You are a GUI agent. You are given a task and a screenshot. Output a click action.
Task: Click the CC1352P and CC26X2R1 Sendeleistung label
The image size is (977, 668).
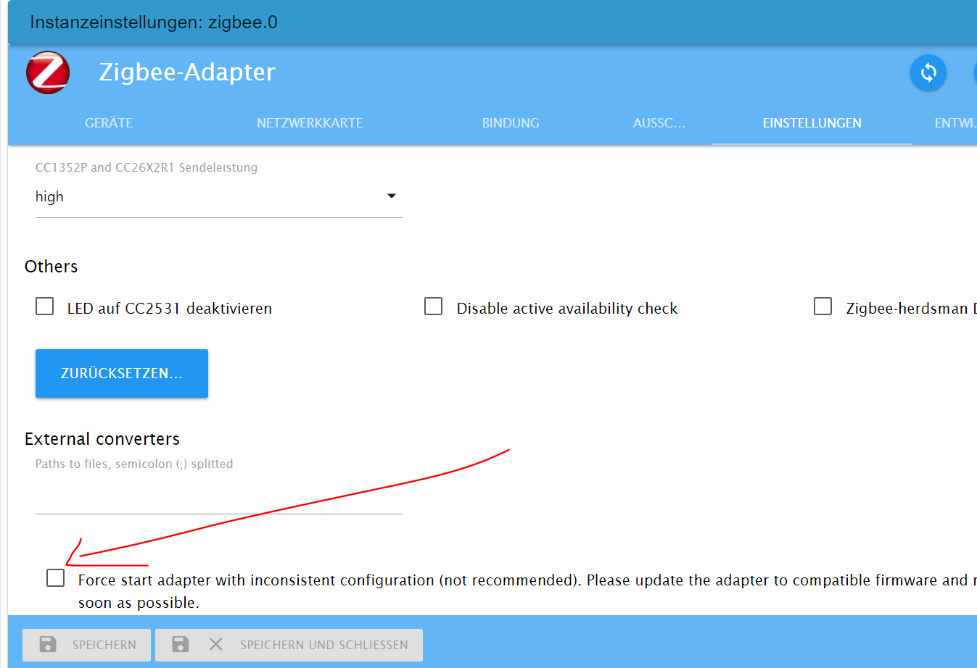point(147,167)
